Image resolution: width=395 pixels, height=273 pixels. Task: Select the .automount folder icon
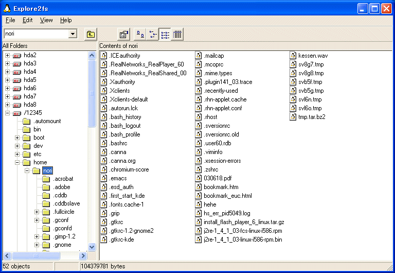(26, 122)
